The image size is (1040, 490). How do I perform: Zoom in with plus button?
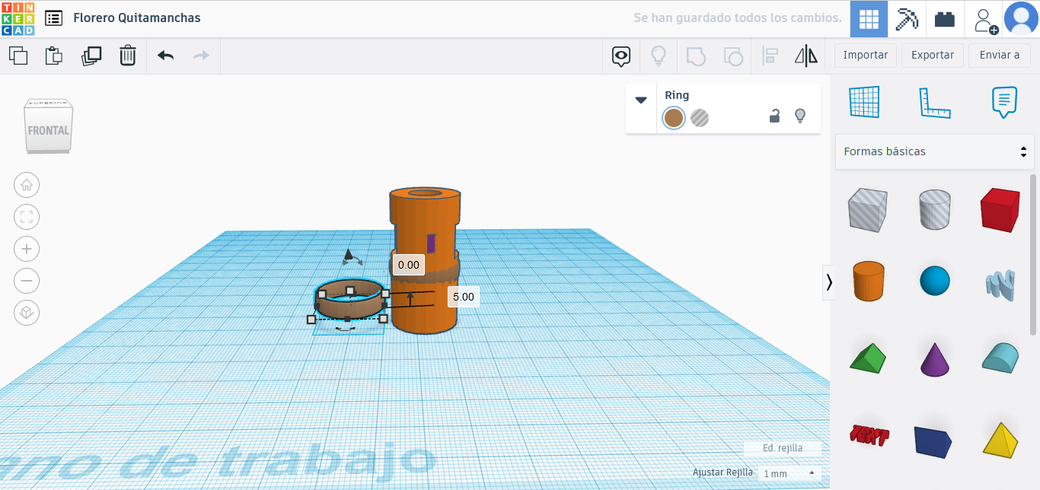coord(27,249)
